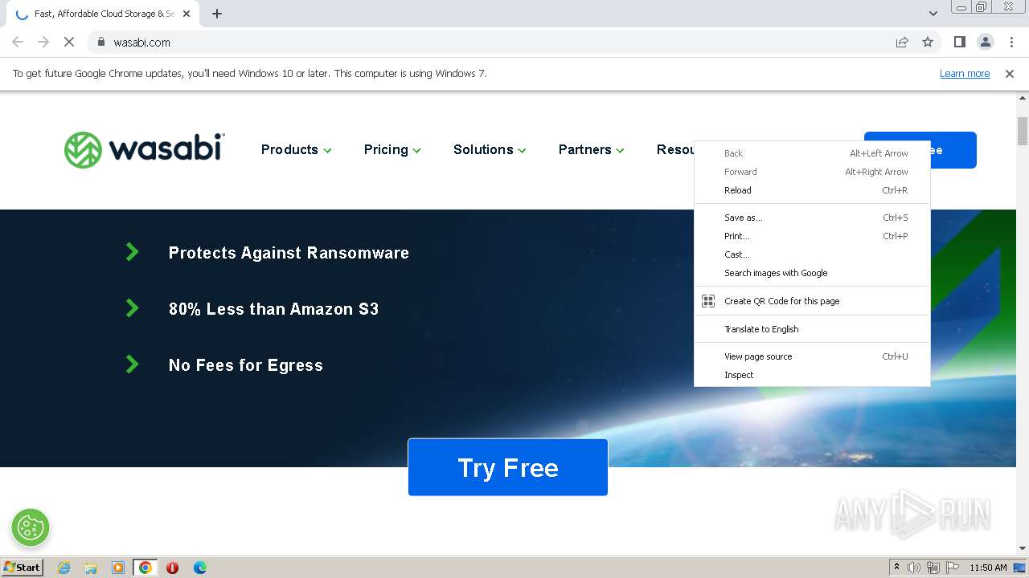Open Internet Explorer from taskbar
Image resolution: width=1029 pixels, height=578 pixels.
point(64,568)
